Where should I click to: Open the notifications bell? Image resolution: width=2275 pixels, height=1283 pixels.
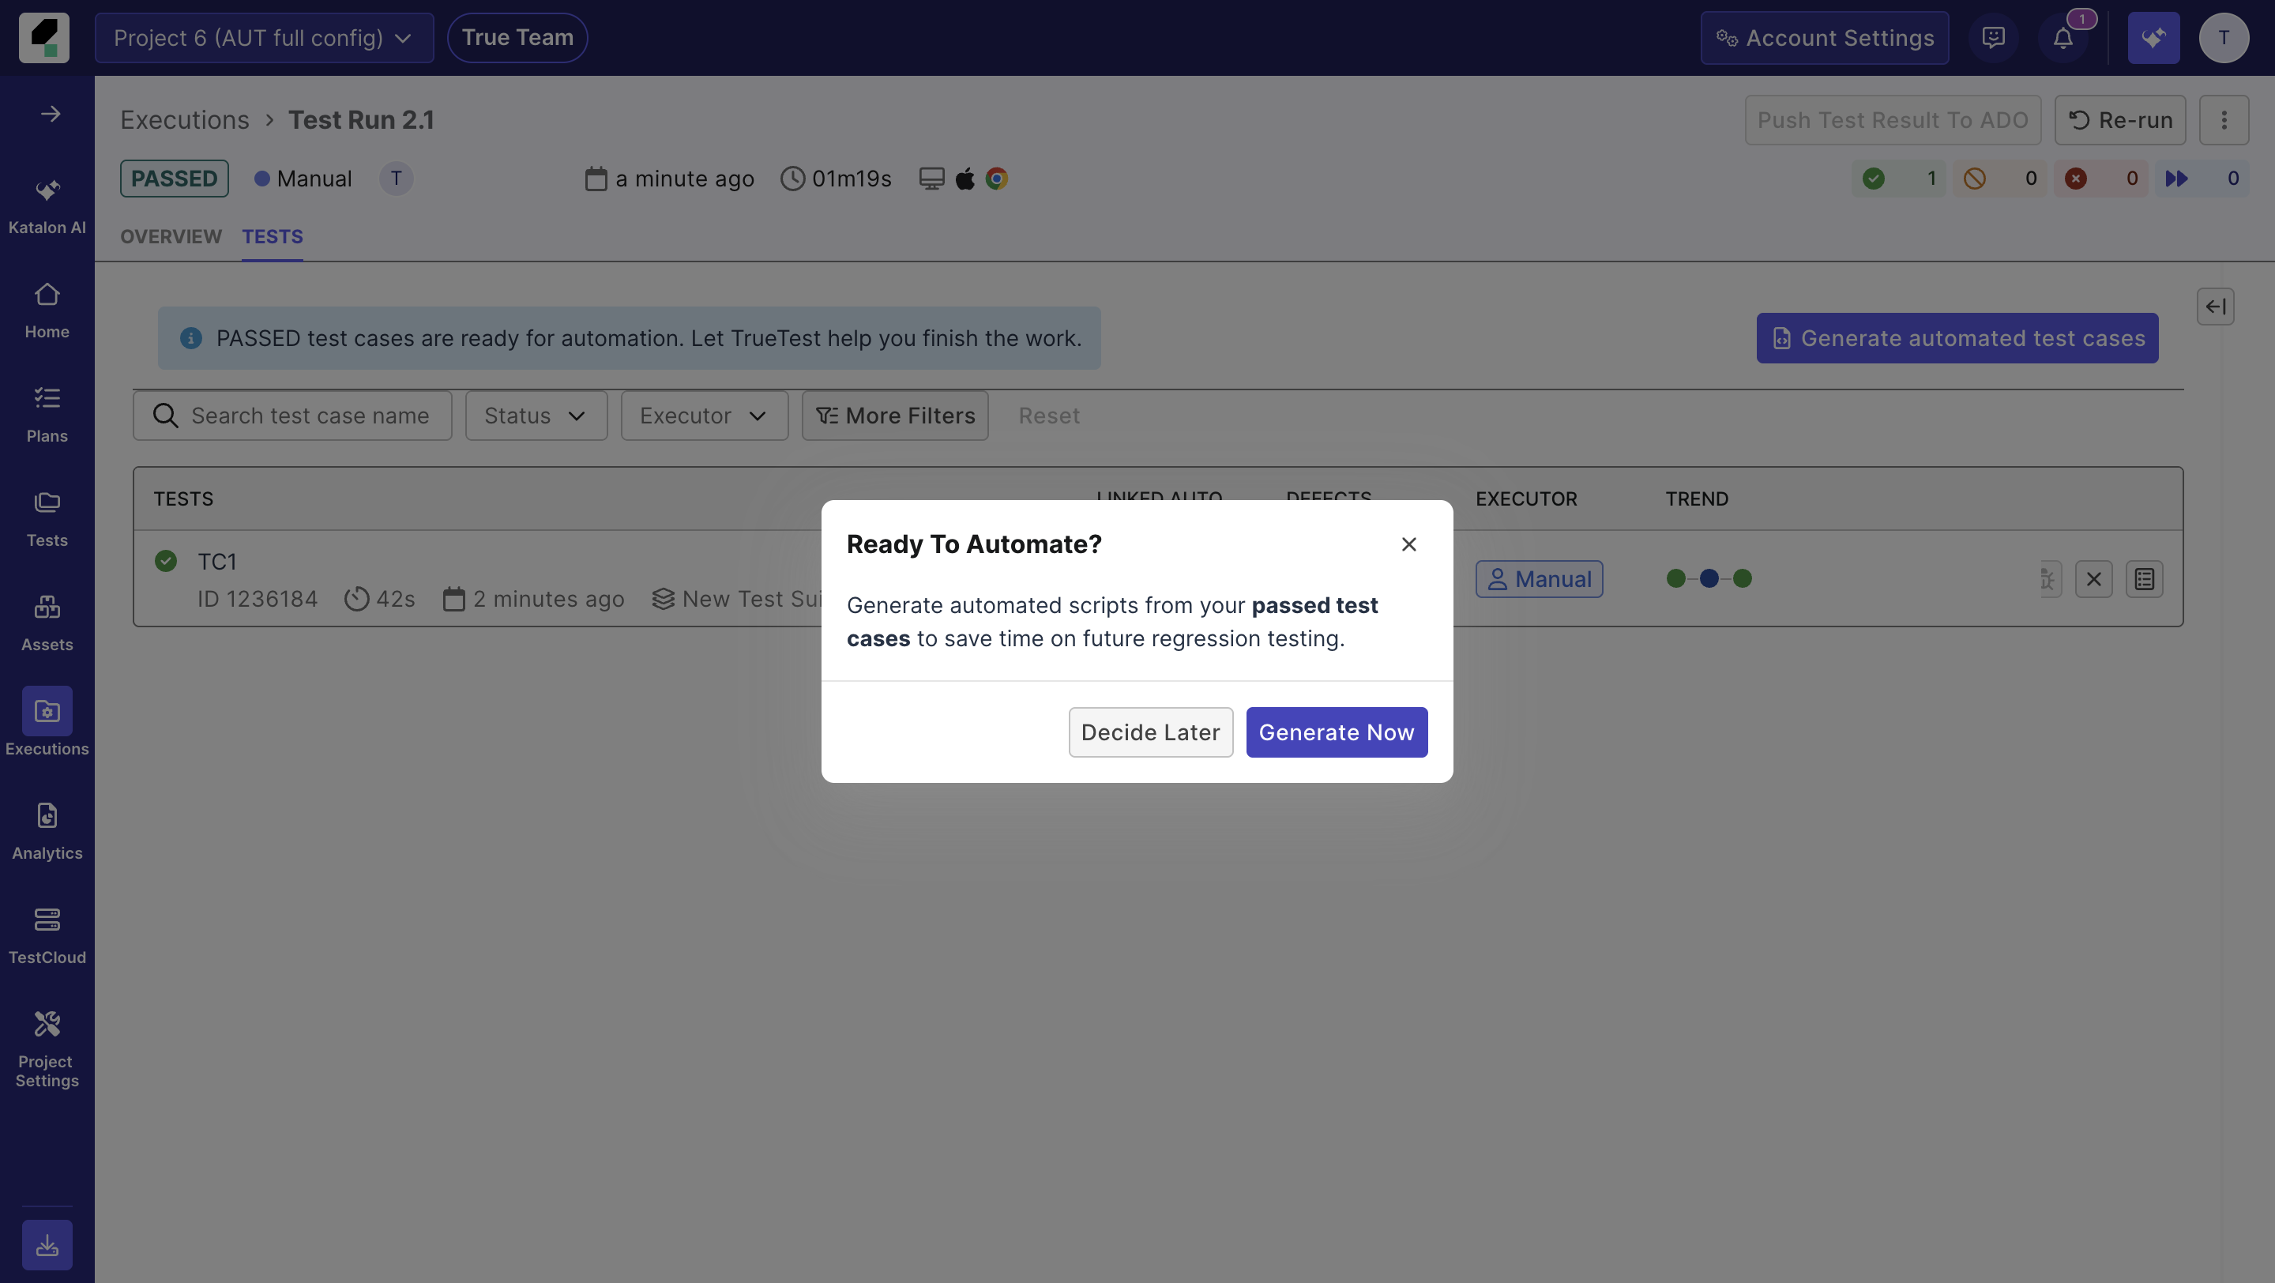click(x=2064, y=37)
